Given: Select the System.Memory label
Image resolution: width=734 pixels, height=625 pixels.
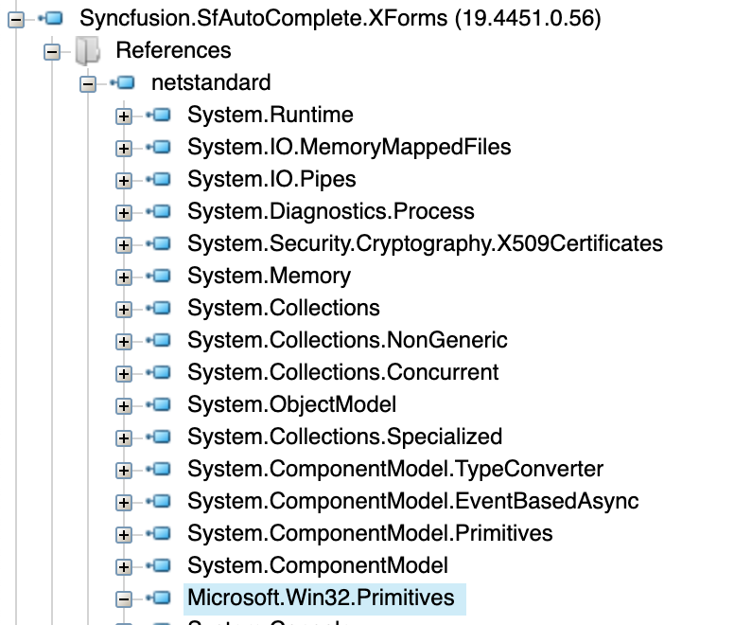Looking at the screenshot, I should [x=270, y=276].
